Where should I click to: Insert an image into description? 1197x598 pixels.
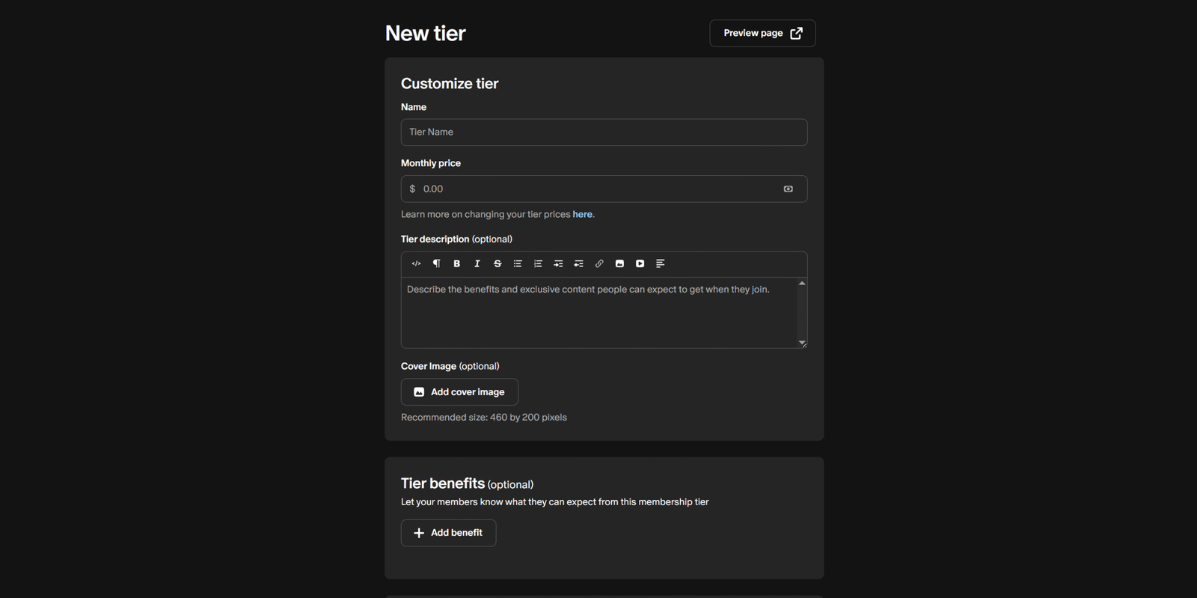point(619,263)
